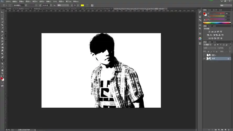Click the character panel icon in options bar
The height and width of the screenshot is (131, 233).
[x=92, y=5]
